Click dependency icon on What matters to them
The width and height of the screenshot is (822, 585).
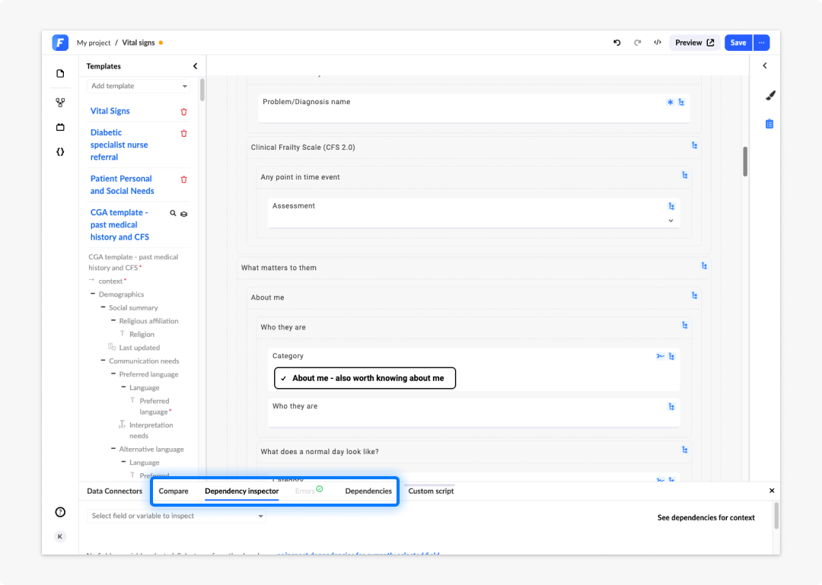coord(704,265)
